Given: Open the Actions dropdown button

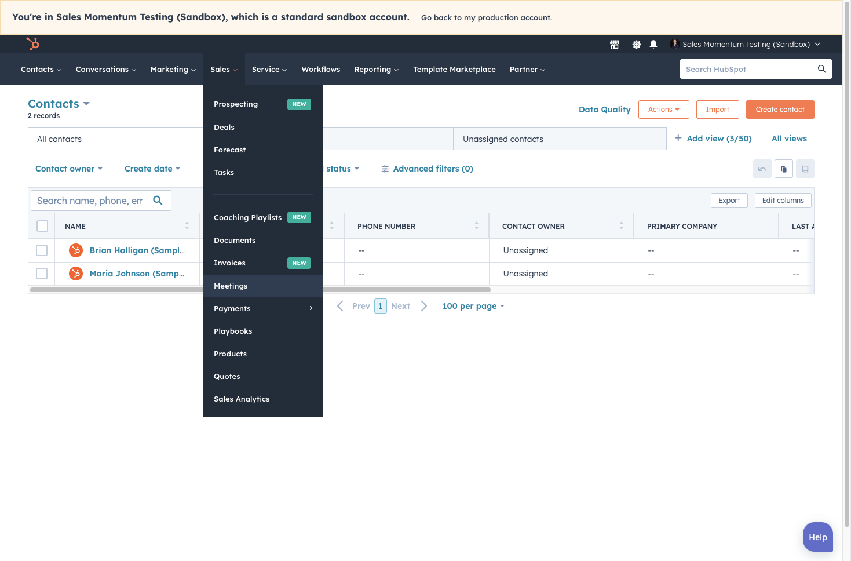Looking at the screenshot, I should pos(664,110).
